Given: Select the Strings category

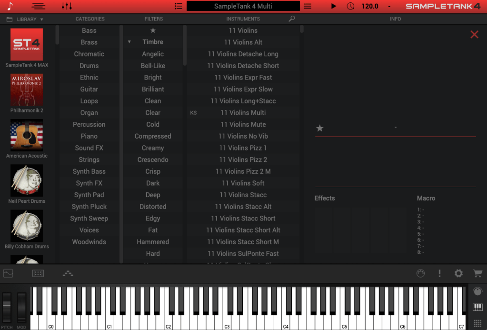Looking at the screenshot, I should click(89, 160).
